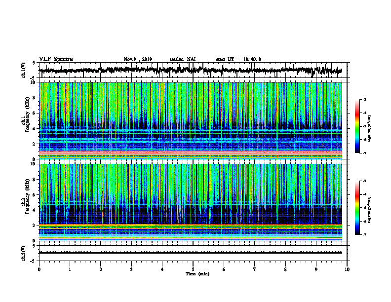Click the "7" tick on the time axis

(255, 269)
